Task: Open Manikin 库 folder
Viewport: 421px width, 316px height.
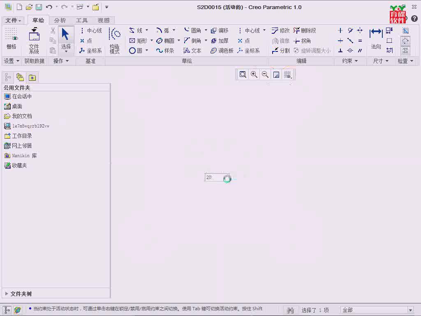Action: (x=21, y=156)
